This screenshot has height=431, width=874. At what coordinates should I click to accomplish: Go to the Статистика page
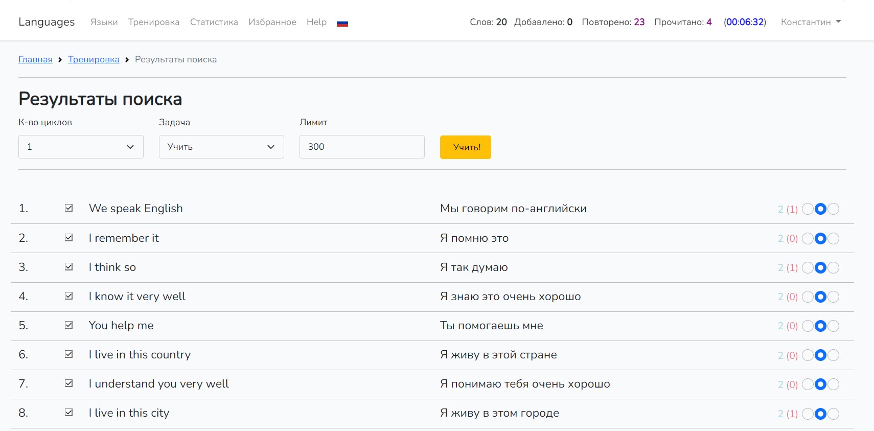tap(214, 22)
